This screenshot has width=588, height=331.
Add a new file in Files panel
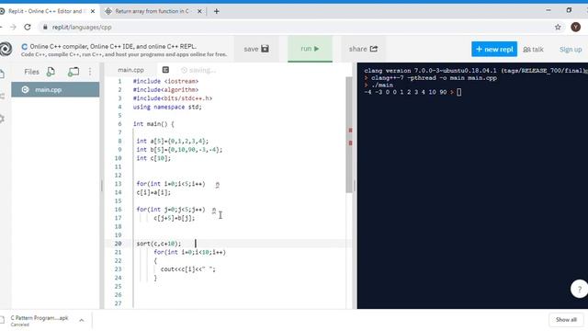(51, 72)
